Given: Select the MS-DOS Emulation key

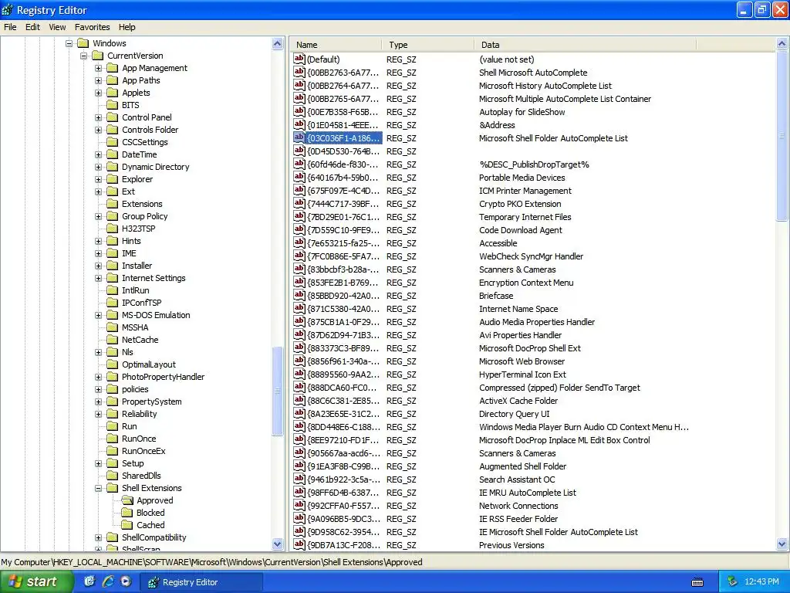Looking at the screenshot, I should point(156,315).
